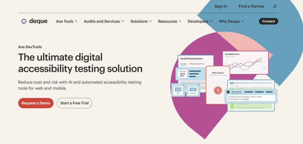The width and height of the screenshot is (303, 144).
Task: Close the Mobile Analyzer card X
Action: click(227, 68)
